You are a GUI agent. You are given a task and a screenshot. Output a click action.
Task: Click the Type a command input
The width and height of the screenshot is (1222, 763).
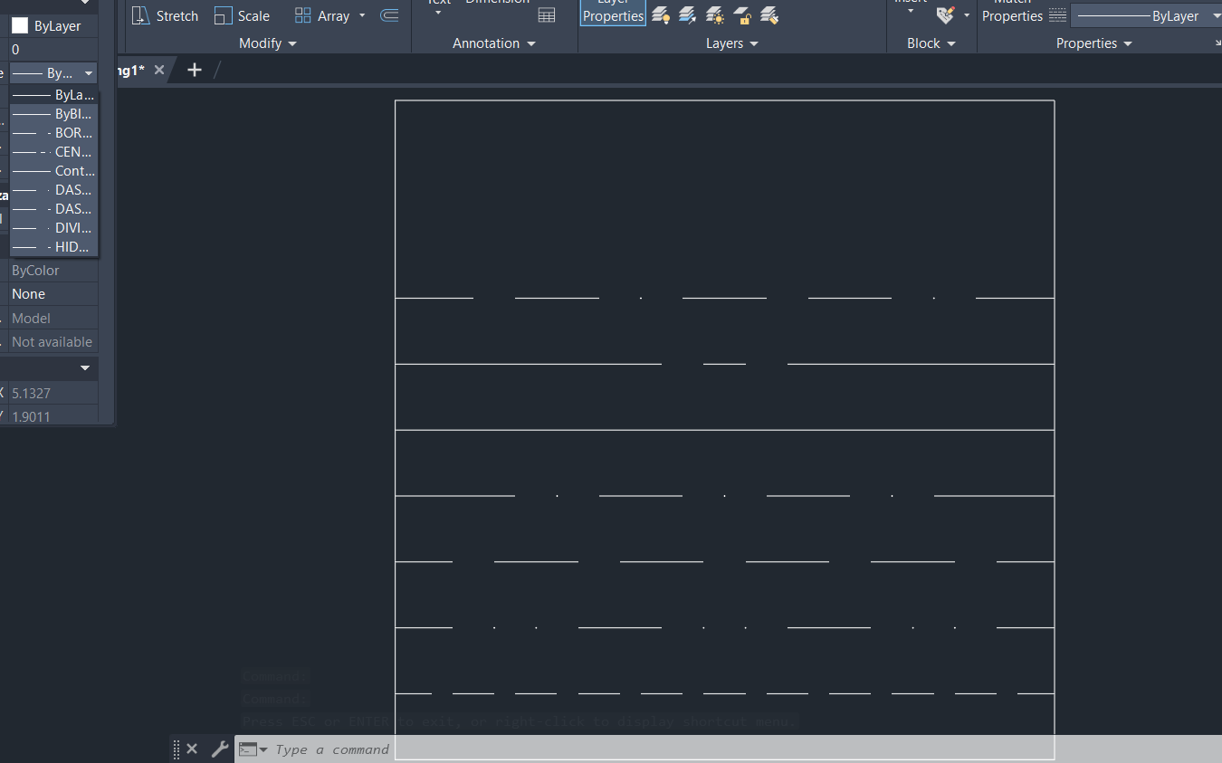332,749
